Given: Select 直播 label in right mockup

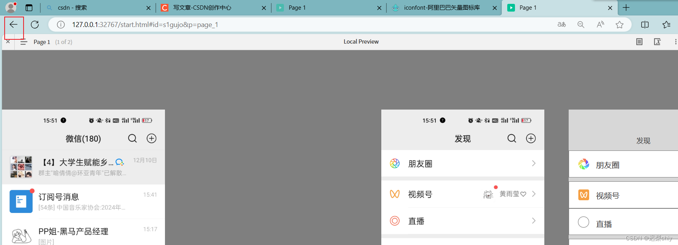Looking at the screenshot, I should pos(604,224).
